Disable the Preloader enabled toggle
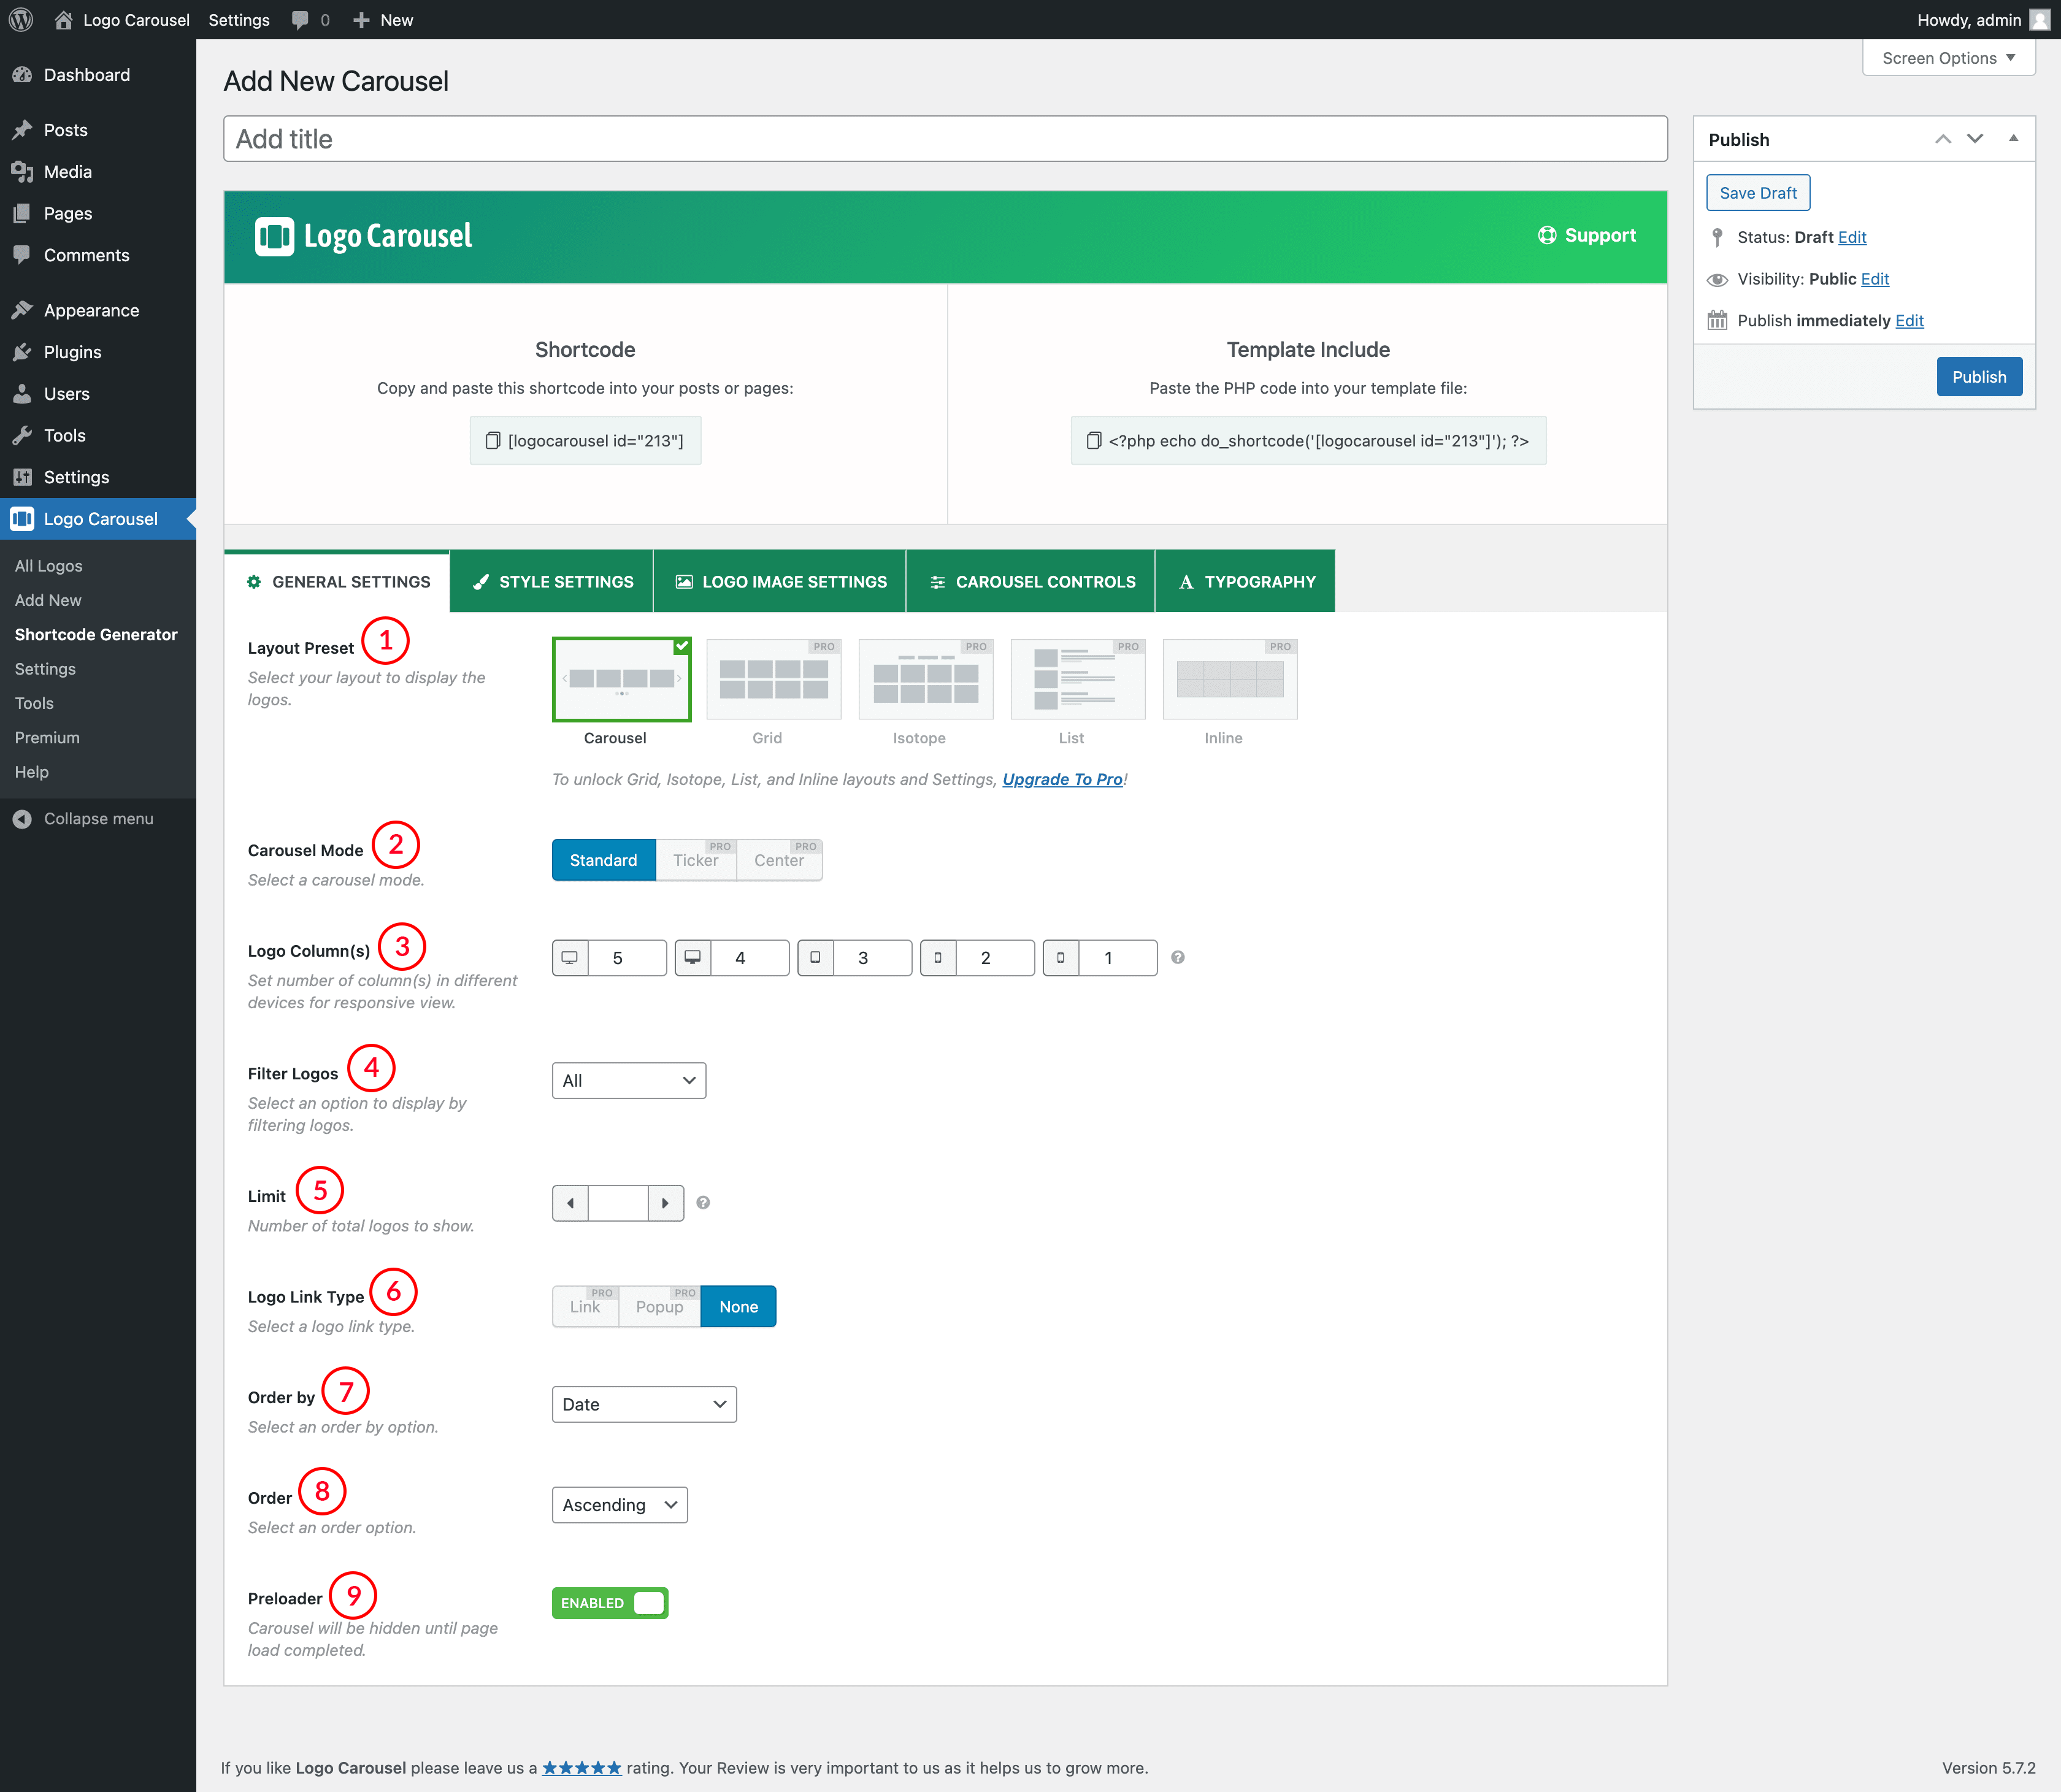Image resolution: width=2061 pixels, height=1792 pixels. pyautogui.click(x=609, y=1602)
